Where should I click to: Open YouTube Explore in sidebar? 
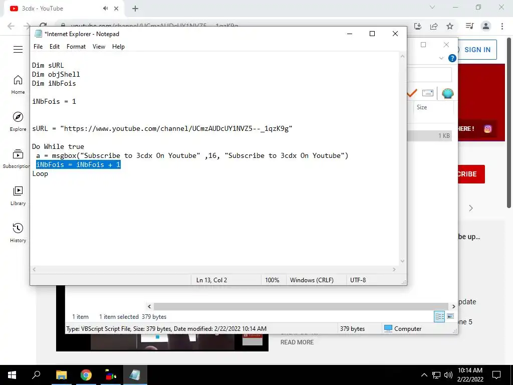[x=18, y=121]
